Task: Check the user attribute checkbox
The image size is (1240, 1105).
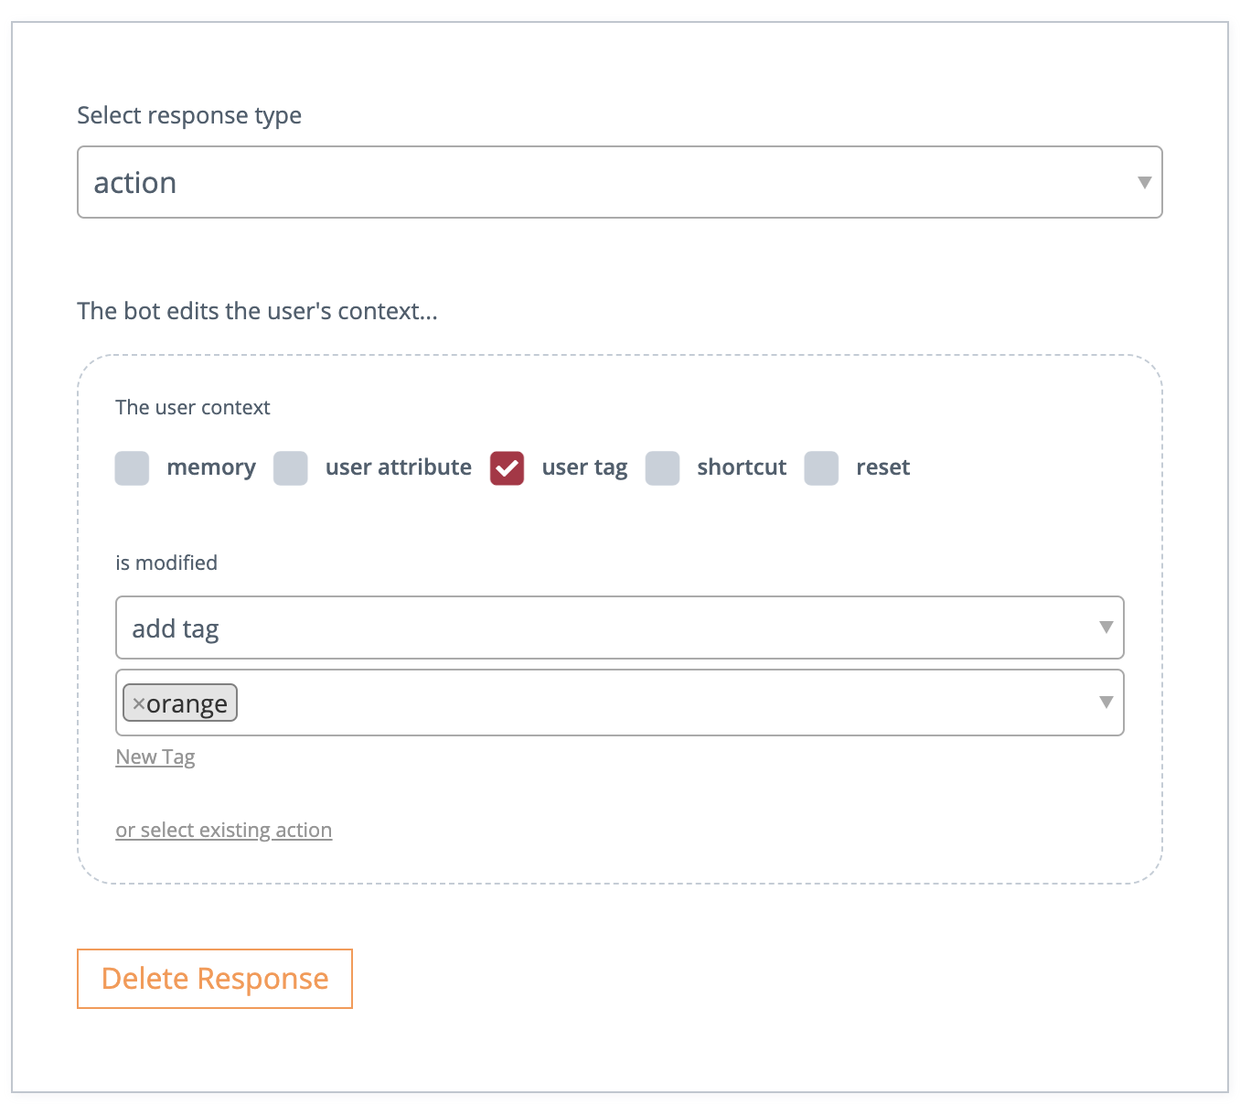Action: coord(291,467)
